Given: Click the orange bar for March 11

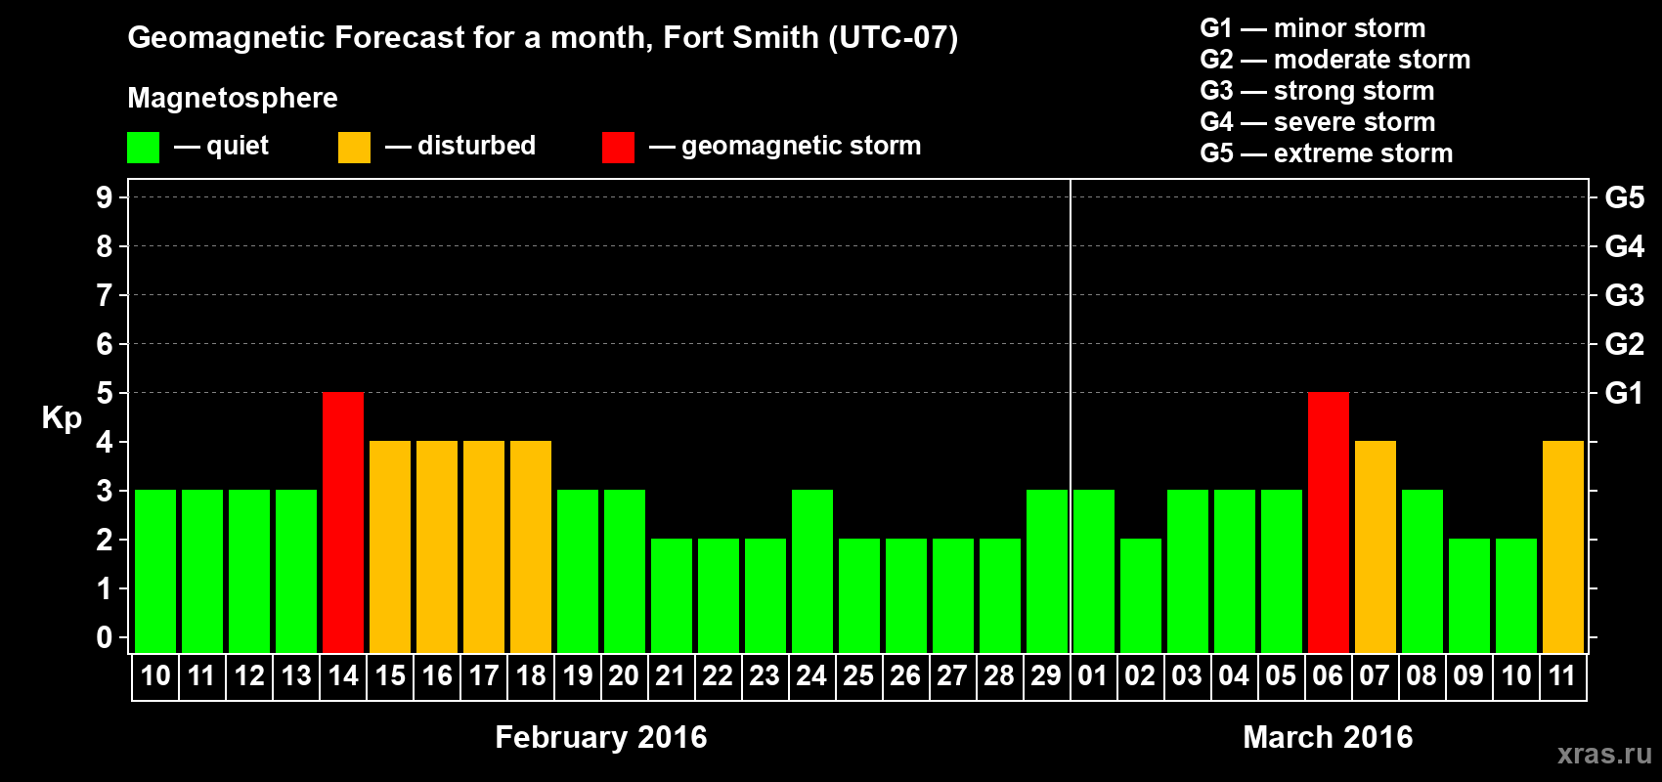Looking at the screenshot, I should point(1563,547).
